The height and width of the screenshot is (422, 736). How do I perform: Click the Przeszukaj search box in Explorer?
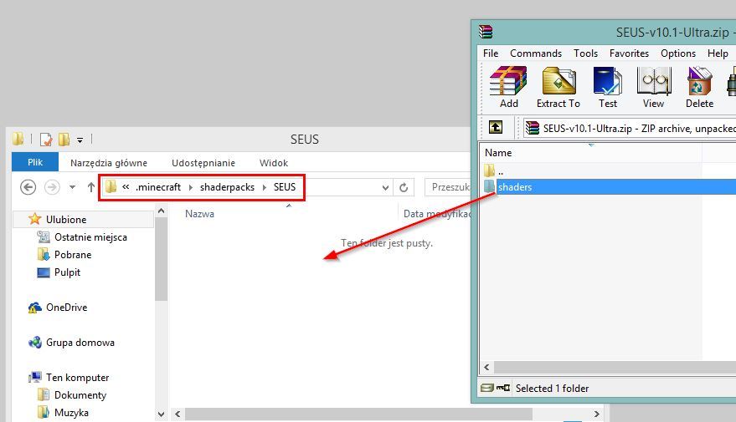(447, 187)
